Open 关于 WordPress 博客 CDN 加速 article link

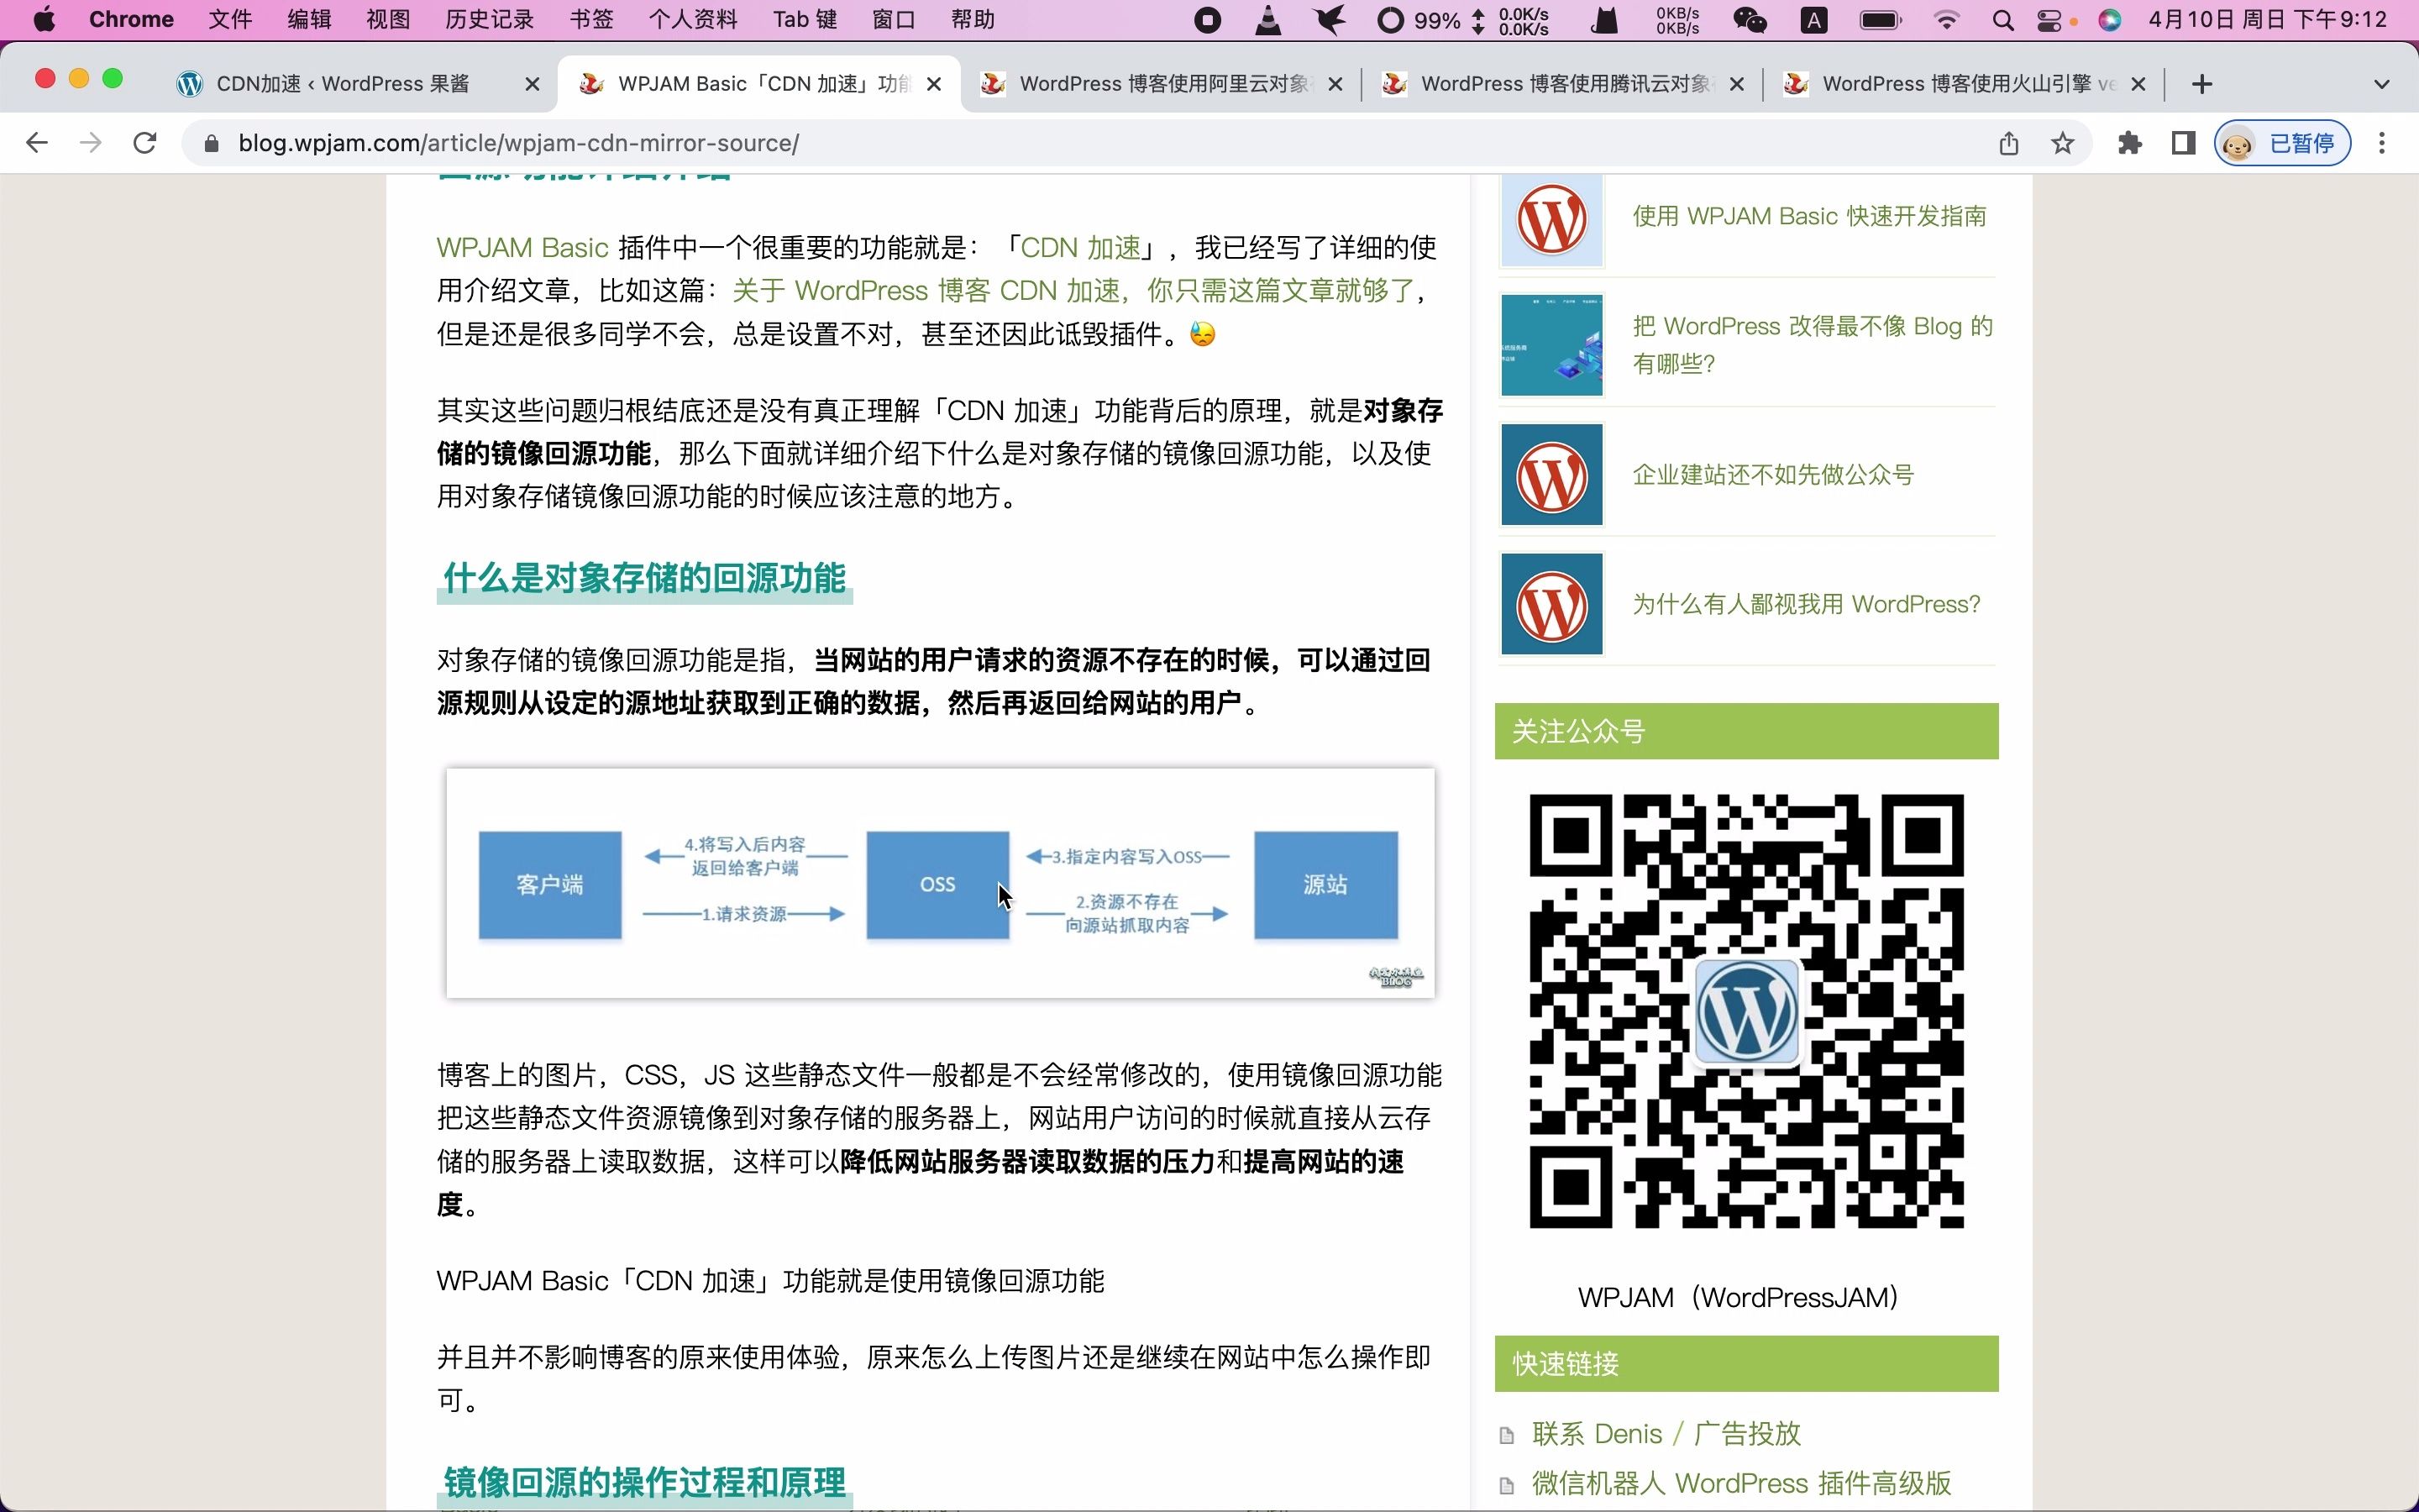coord(1074,291)
